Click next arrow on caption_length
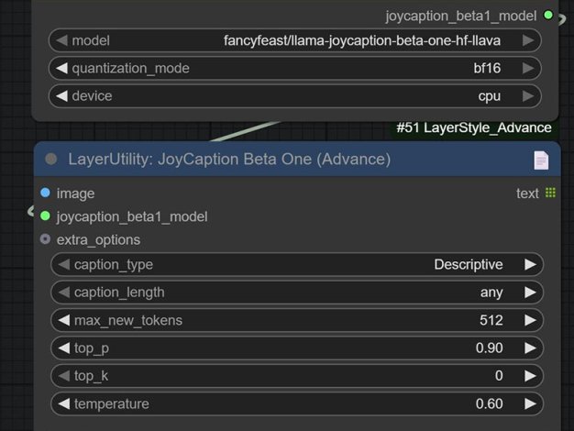574x431 pixels. coord(530,293)
